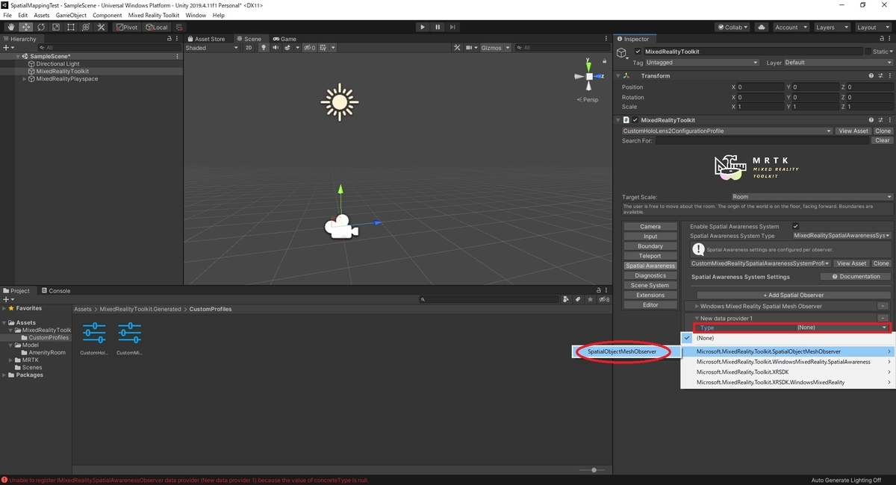Open the Collab dropdown

coord(734,27)
